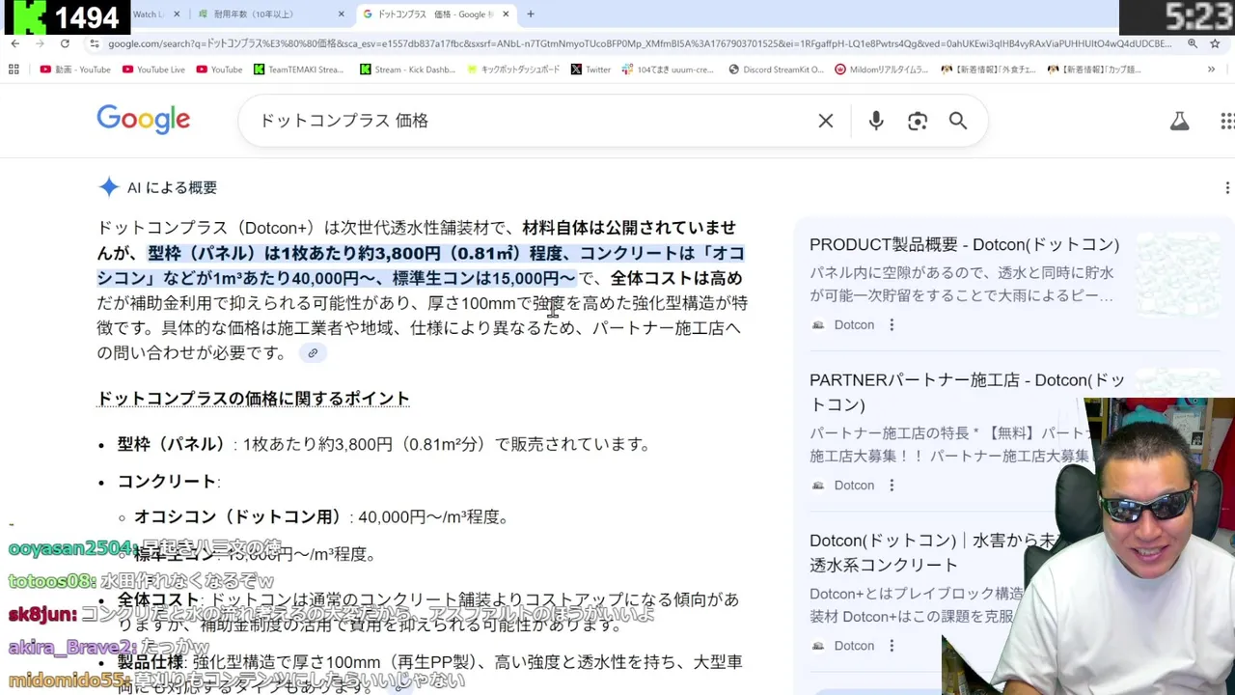
Task: Open the apps grid in bookmarks bar
Action: pos(14,69)
